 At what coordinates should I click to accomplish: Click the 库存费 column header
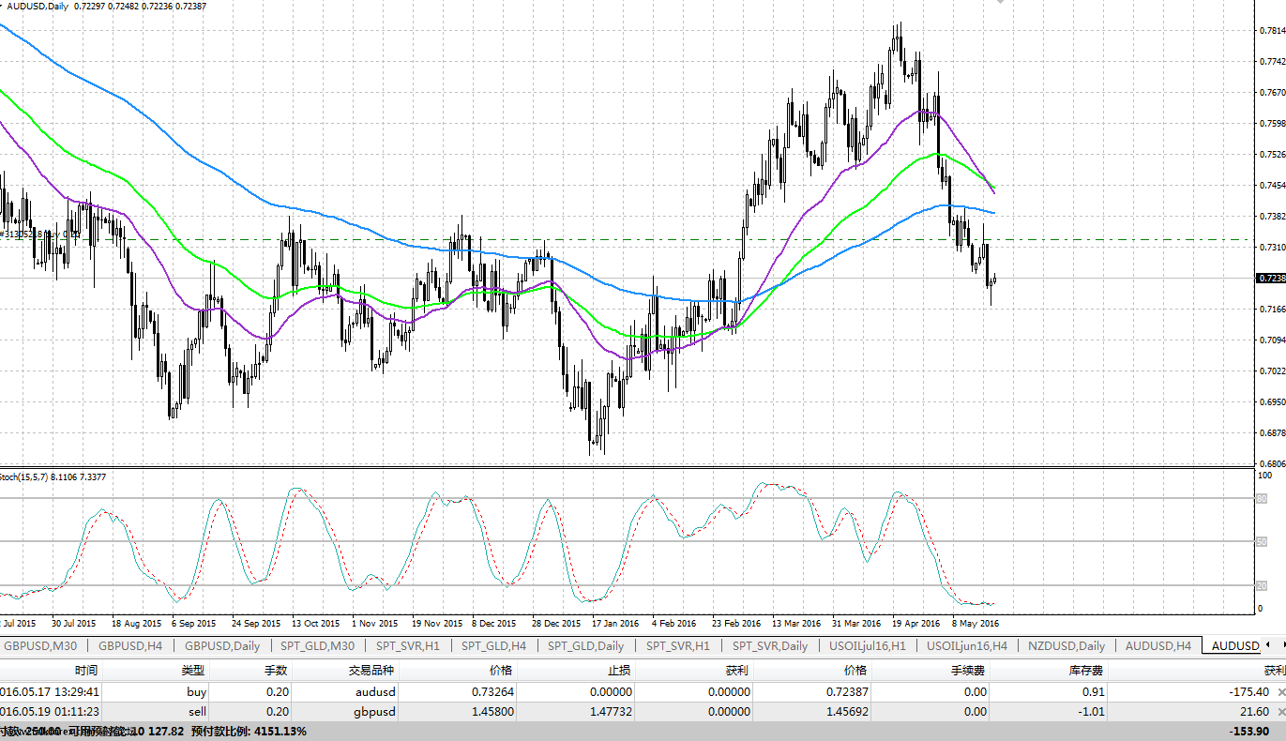(1088, 672)
